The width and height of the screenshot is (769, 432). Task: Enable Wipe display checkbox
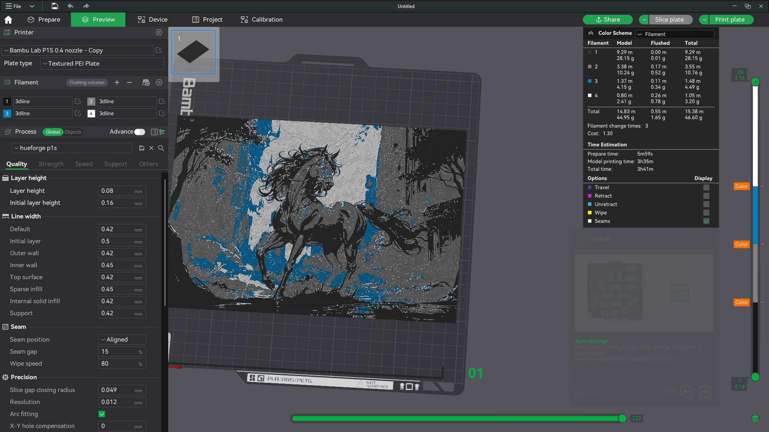pos(706,213)
